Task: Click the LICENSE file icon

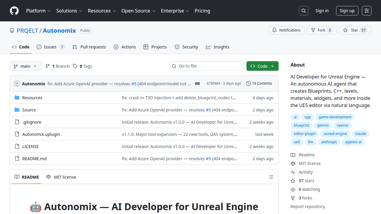Action: [x=17, y=147]
